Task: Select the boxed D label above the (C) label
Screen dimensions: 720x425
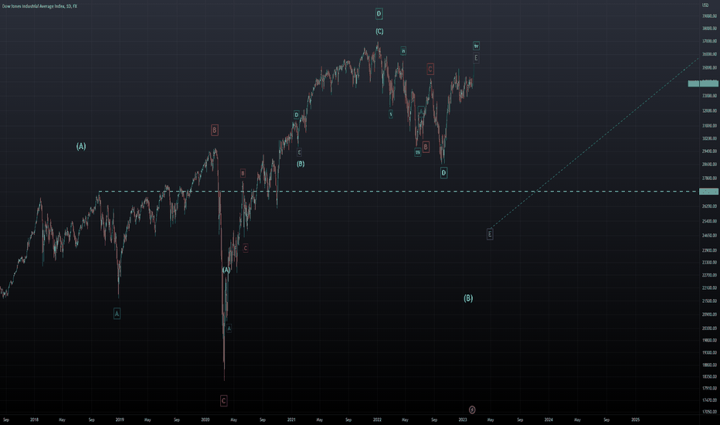Action: point(379,14)
